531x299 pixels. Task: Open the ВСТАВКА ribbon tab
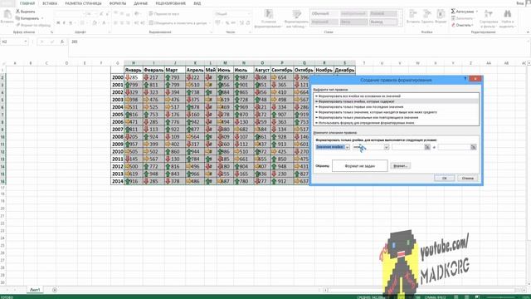(x=50, y=3)
